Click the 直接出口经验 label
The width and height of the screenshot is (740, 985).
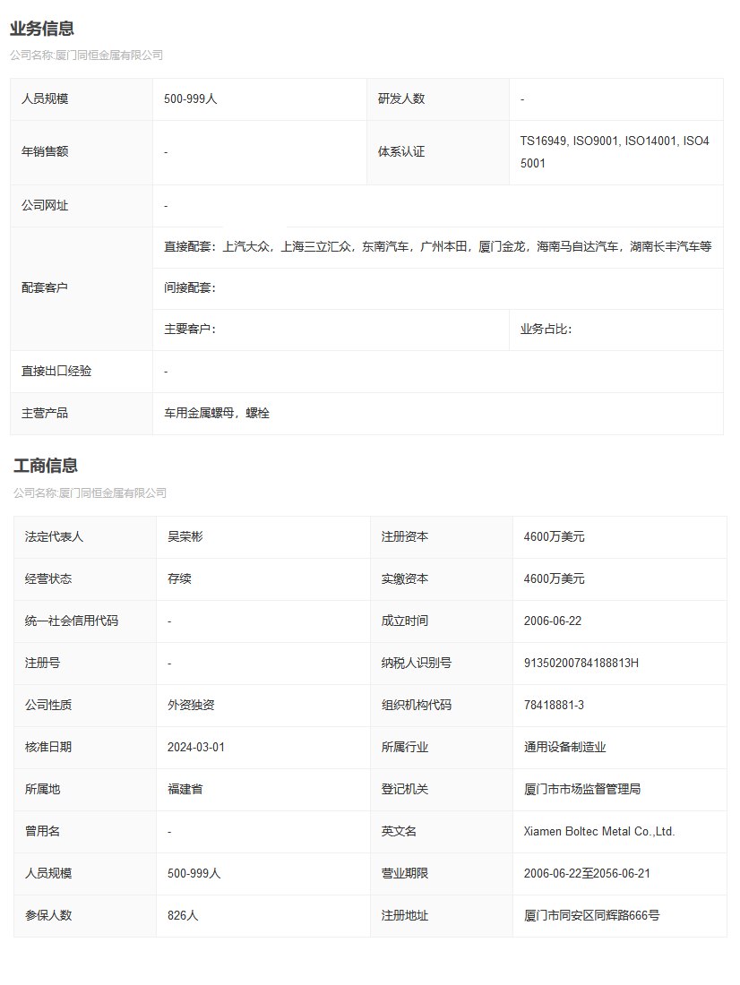[56, 372]
